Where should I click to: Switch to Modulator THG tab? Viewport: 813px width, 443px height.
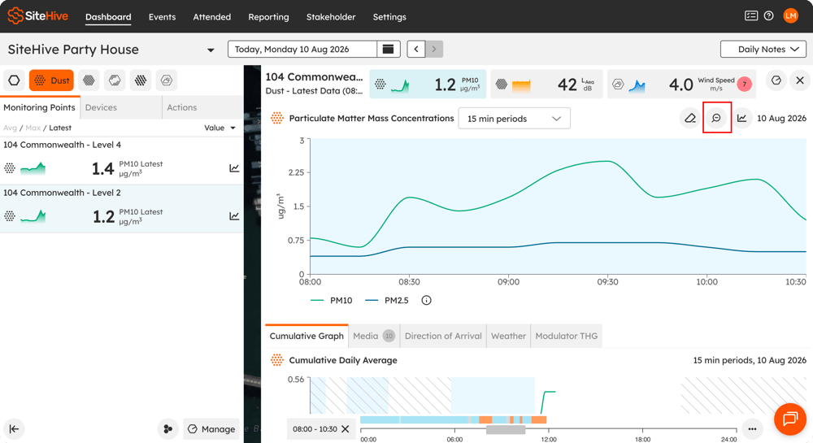[566, 336]
